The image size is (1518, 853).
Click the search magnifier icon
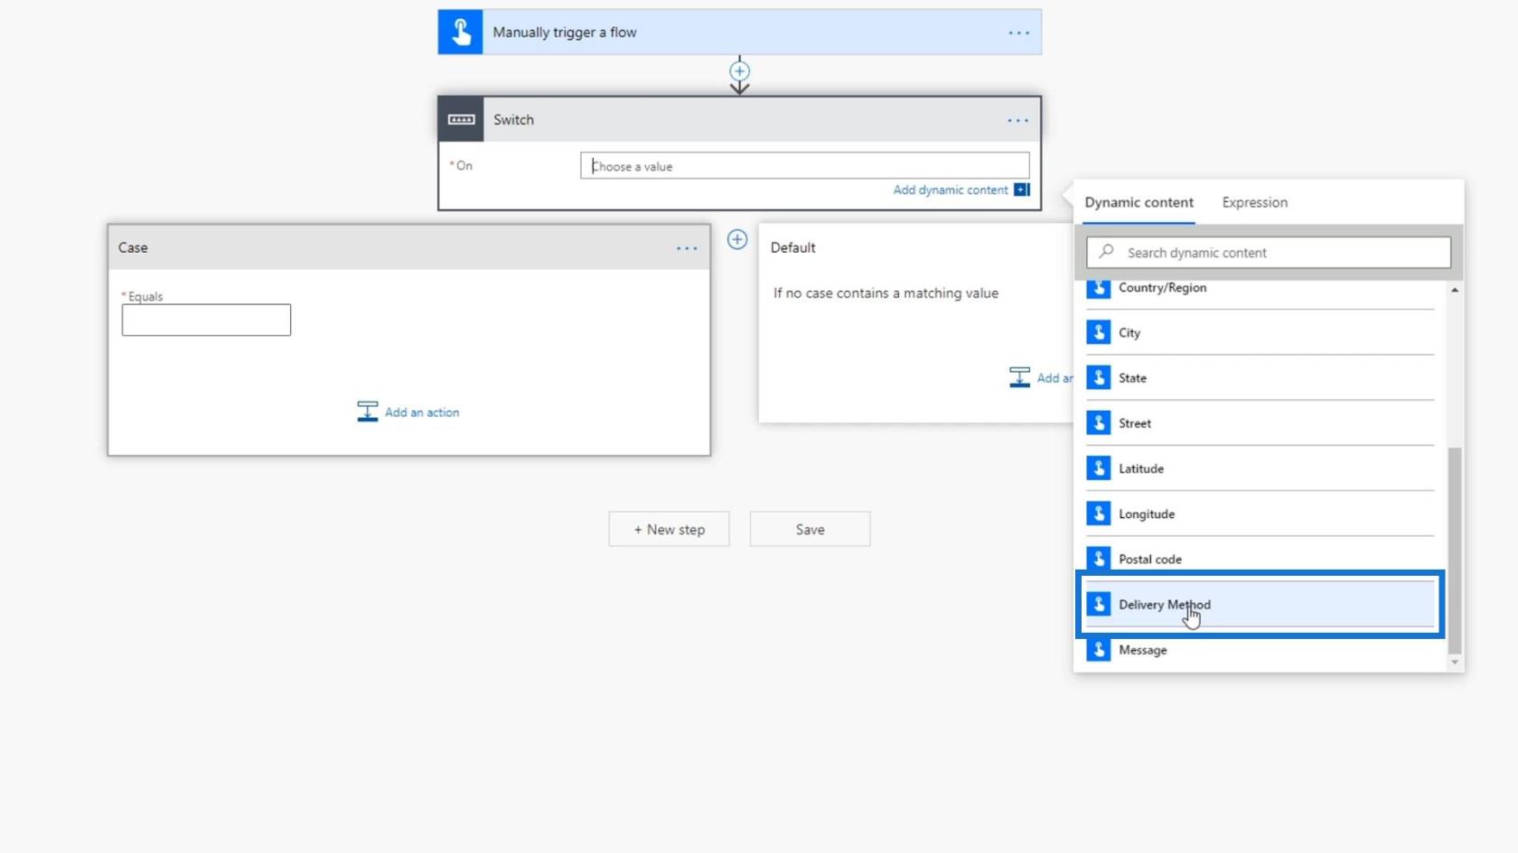click(1106, 252)
